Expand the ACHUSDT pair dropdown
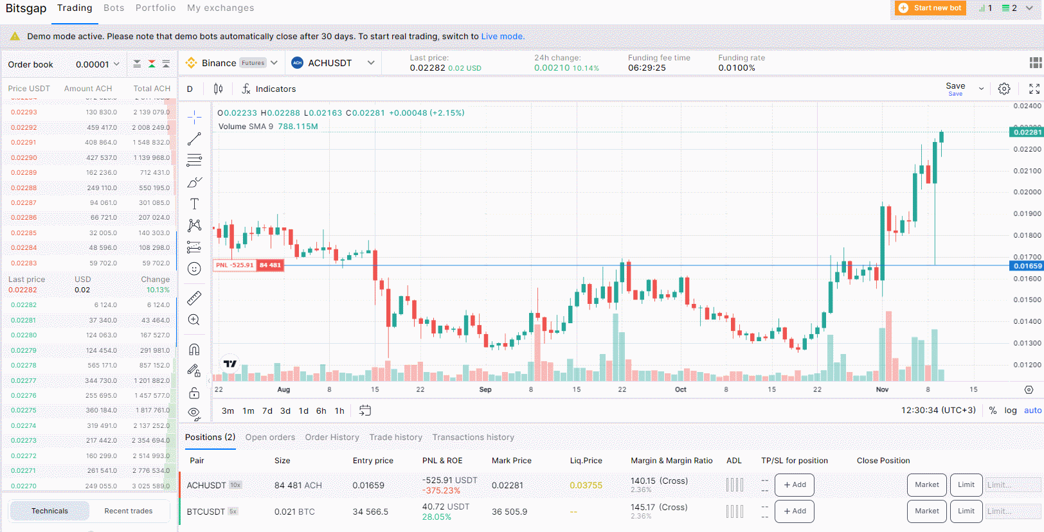1044x532 pixels. pos(371,63)
